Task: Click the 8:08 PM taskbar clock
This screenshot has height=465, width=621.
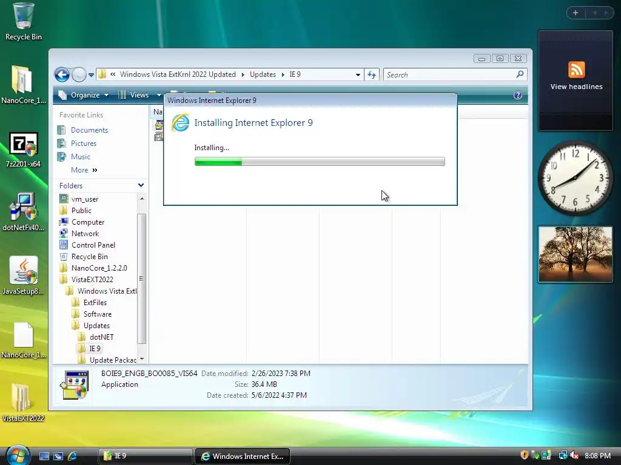Action: (x=597, y=455)
